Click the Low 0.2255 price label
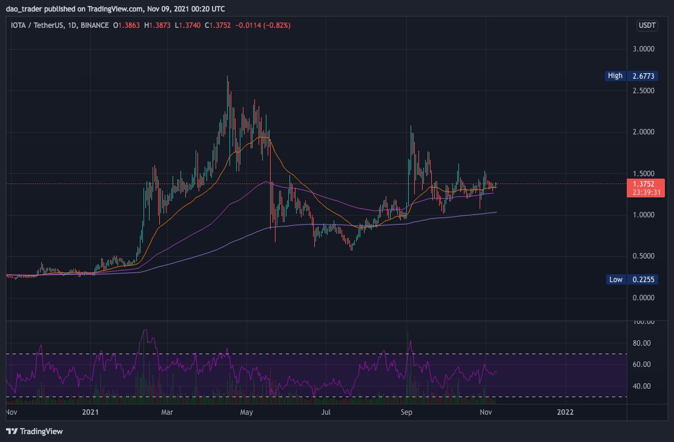Screen dimensions: 674x442 (x=632, y=280)
